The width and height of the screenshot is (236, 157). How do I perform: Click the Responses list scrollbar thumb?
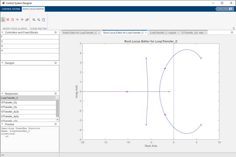[x=57, y=108]
